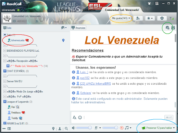Image resolution: width=178 pixels, height=133 pixels.
Task: Collapse the League of Leguends channel
Action: [5, 102]
